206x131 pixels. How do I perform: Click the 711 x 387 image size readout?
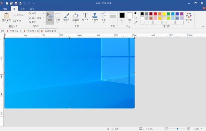(x=147, y=129)
